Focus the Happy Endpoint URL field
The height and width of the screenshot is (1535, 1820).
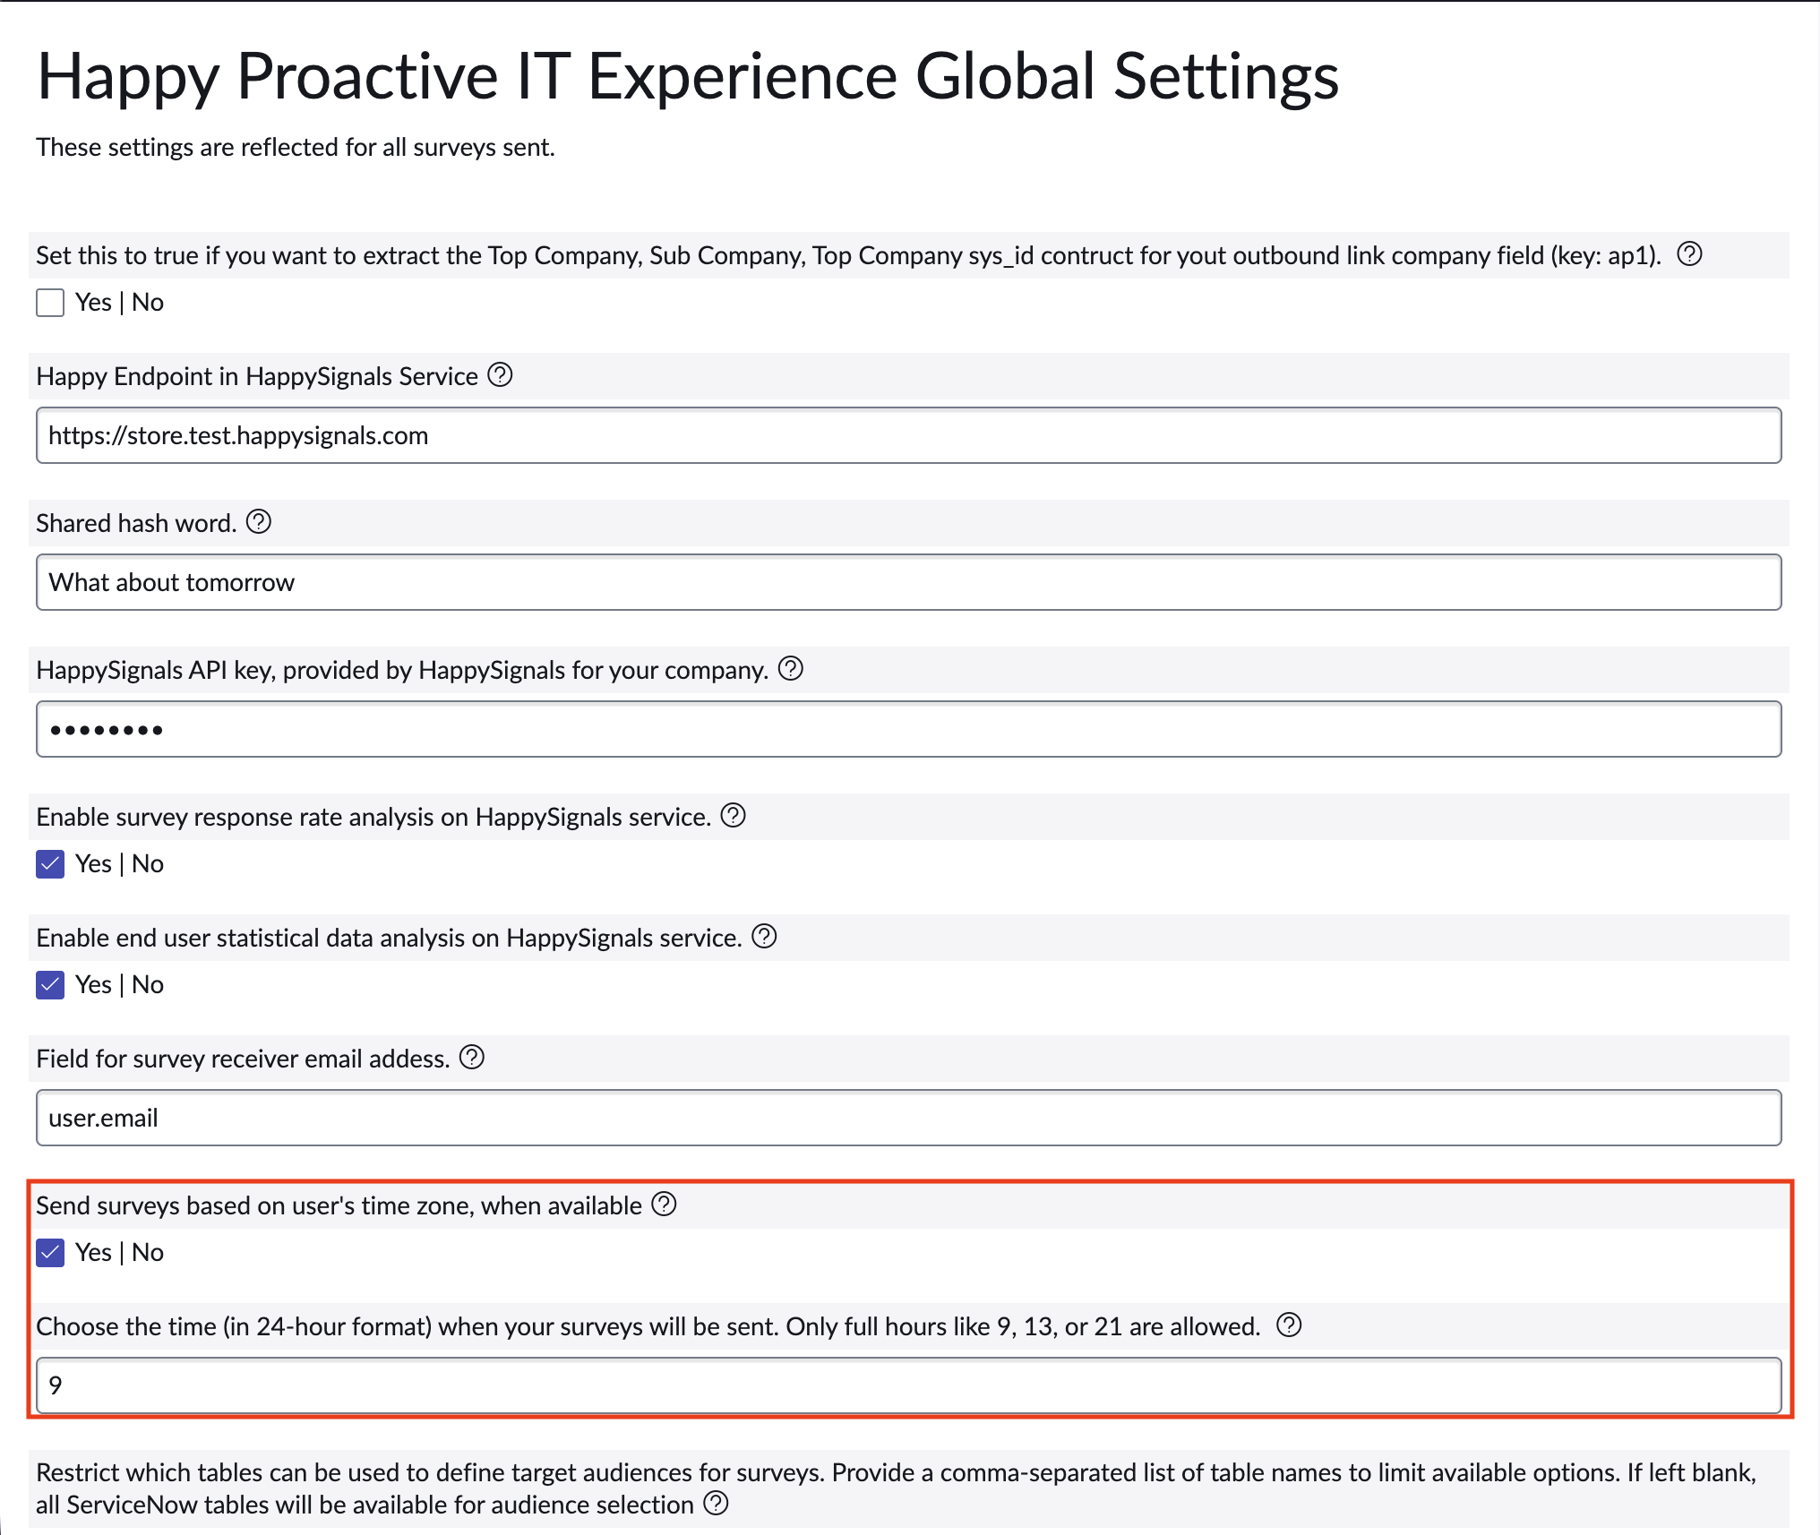click(x=908, y=435)
